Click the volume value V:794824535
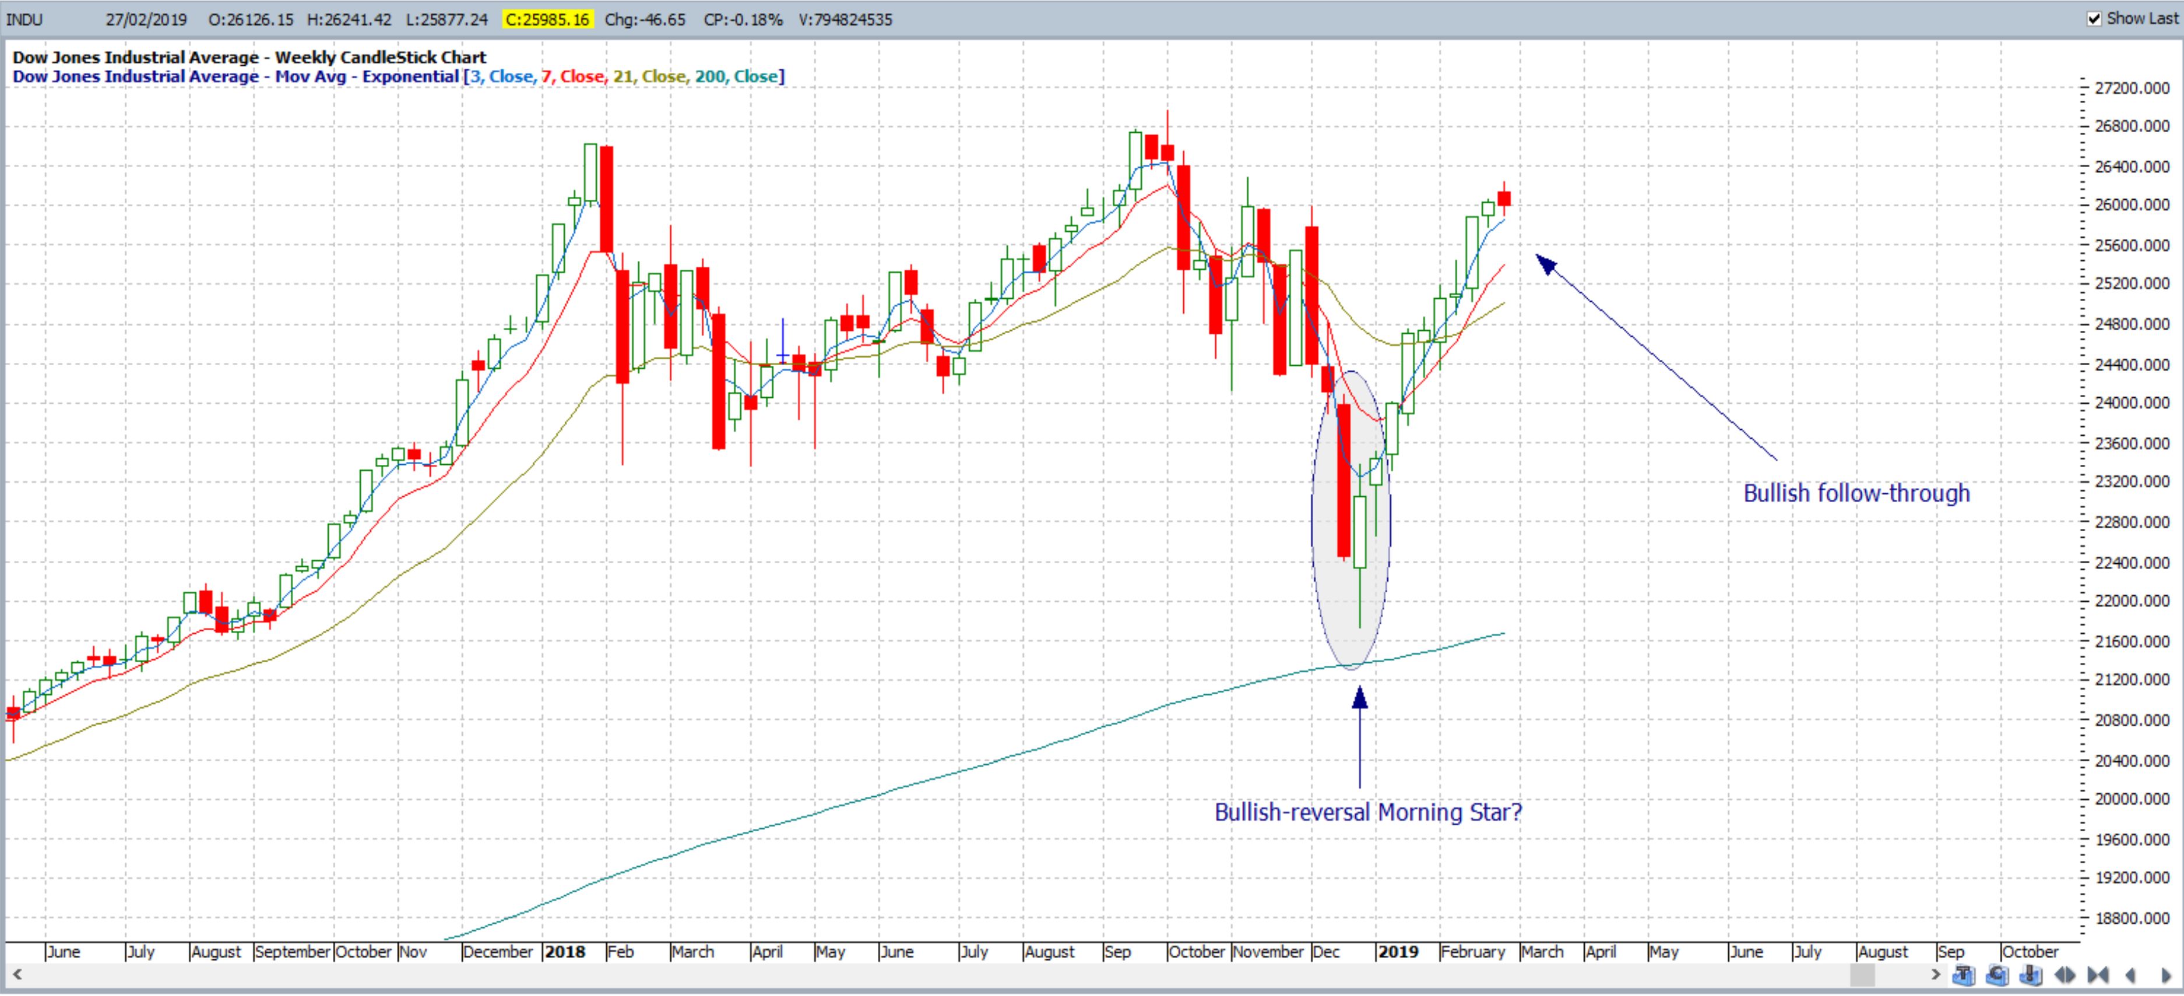Screen dimensions: 2184x996 [845, 19]
